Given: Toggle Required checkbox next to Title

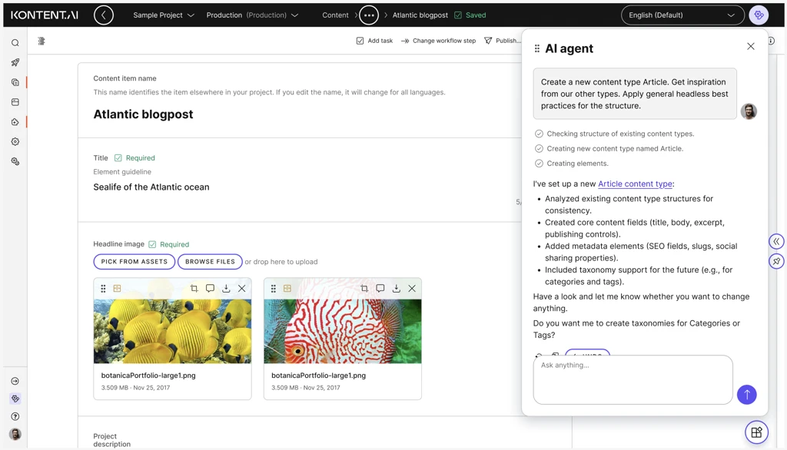Looking at the screenshot, I should (x=118, y=158).
